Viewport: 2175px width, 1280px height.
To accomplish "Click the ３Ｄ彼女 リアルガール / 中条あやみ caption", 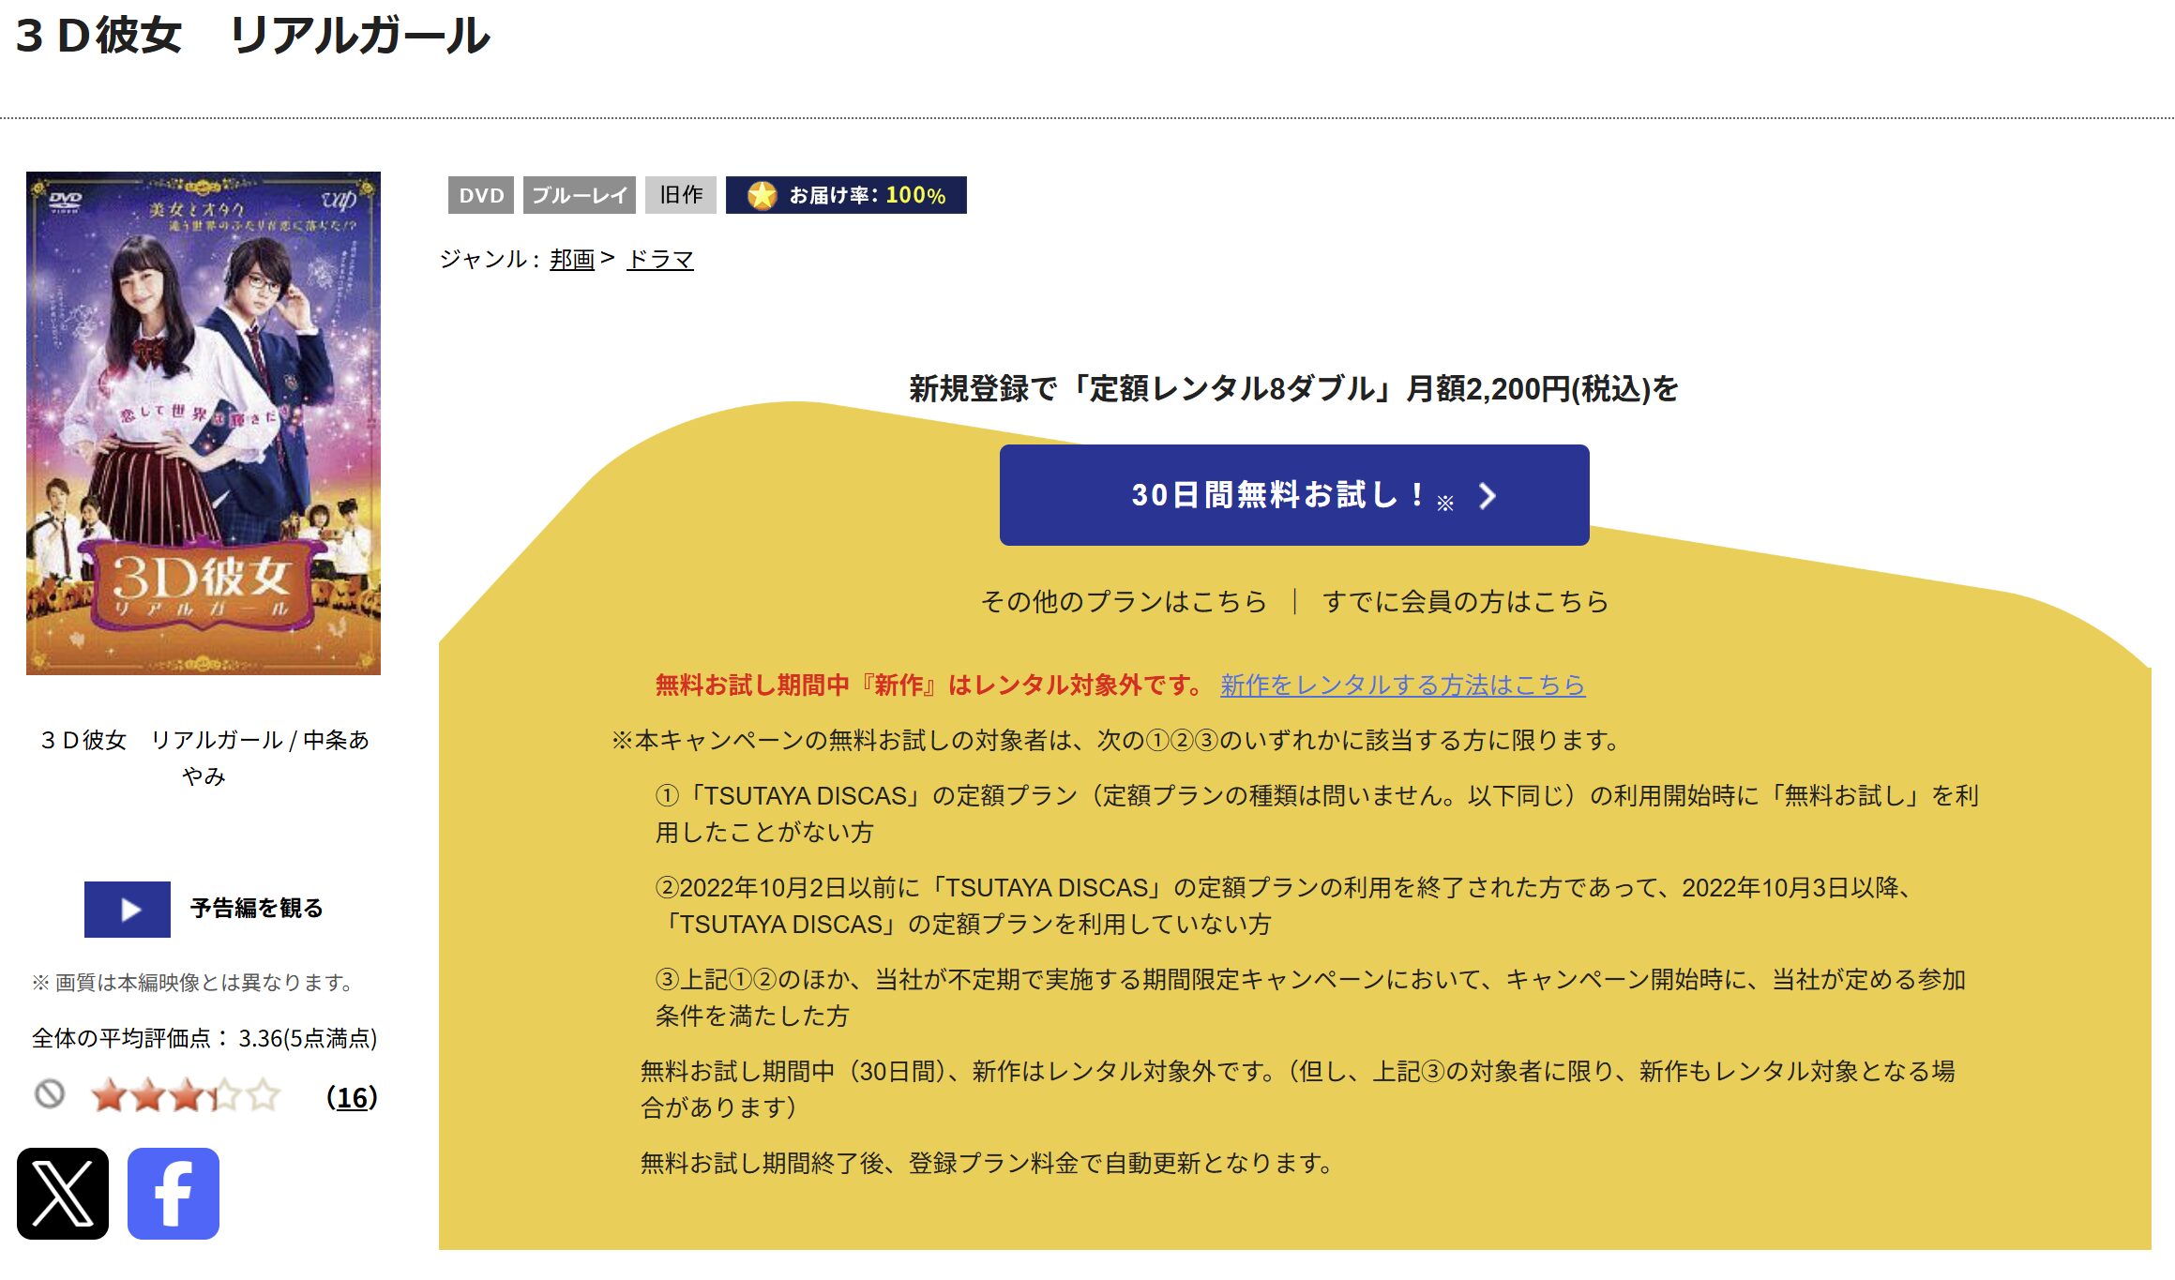I will (204, 758).
